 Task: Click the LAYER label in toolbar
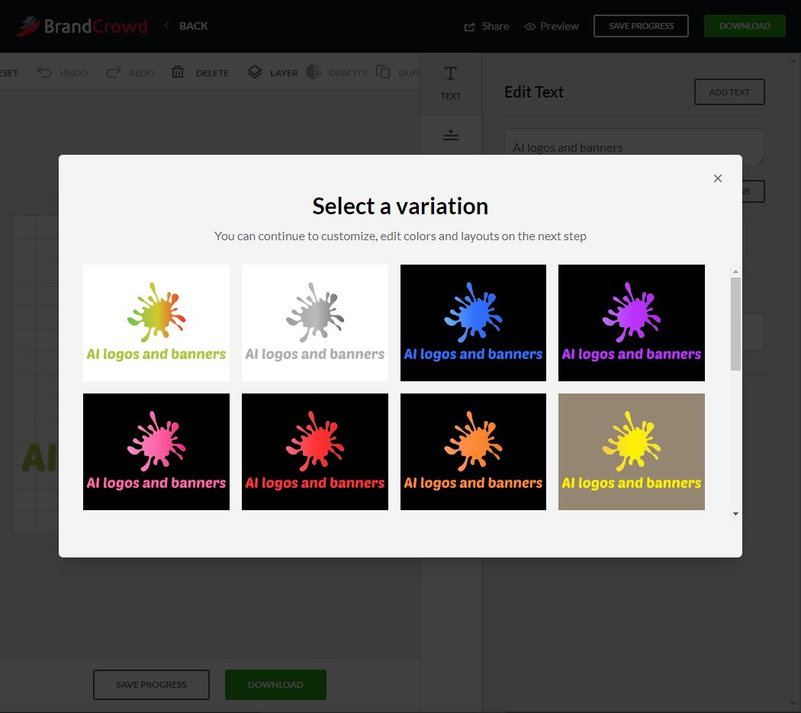coord(284,73)
